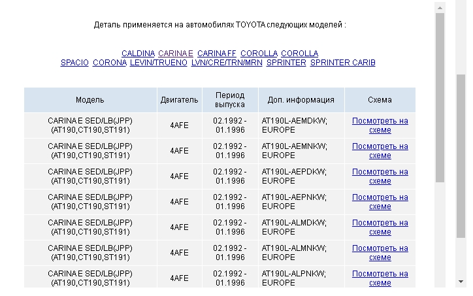Open the CARINA FF model link
The width and height of the screenshot is (473, 296).
click(216, 54)
